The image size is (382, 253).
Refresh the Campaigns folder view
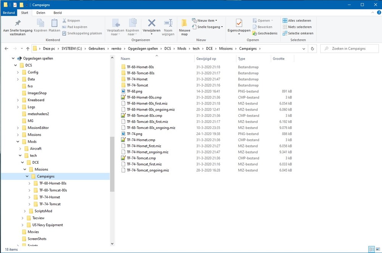(312, 49)
